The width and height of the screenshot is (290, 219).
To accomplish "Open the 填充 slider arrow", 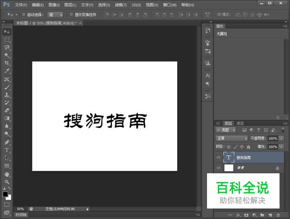I will click(281, 147).
